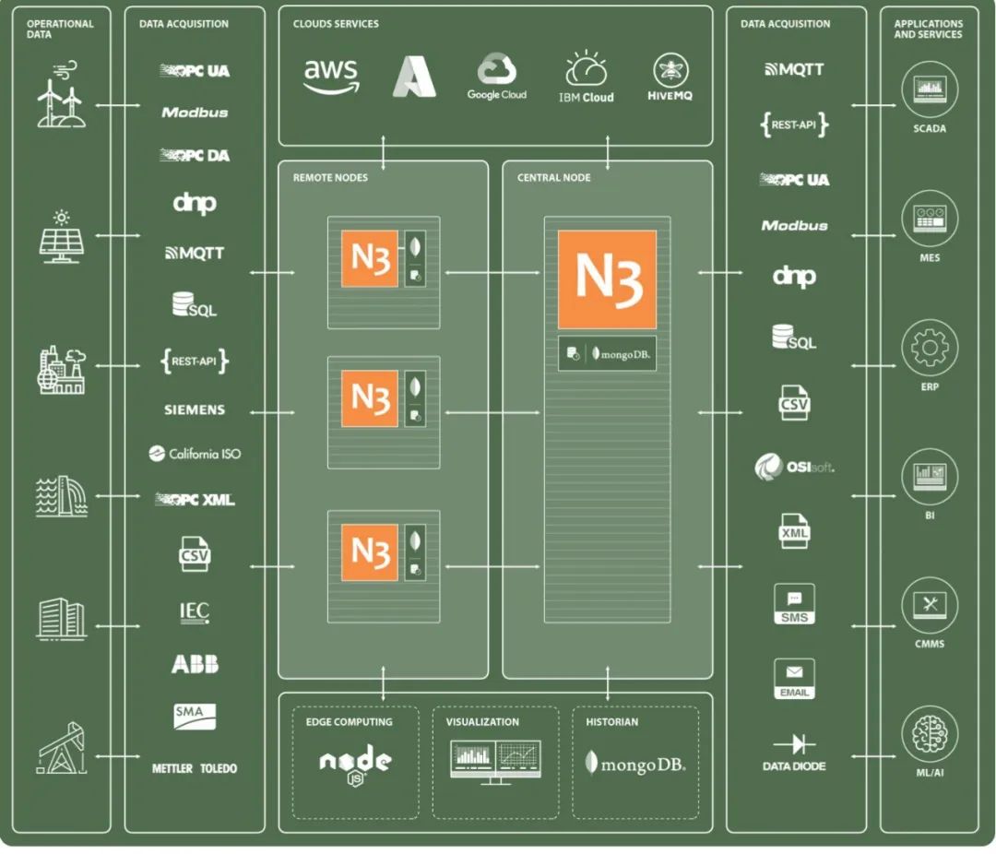Click the wind turbine operational data icon

coord(61,94)
